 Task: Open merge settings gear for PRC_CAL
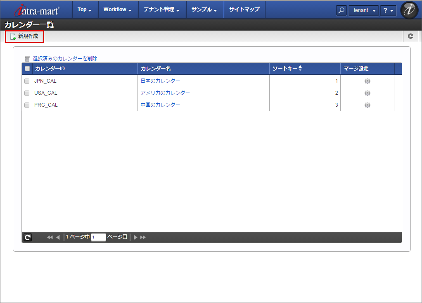click(x=367, y=105)
